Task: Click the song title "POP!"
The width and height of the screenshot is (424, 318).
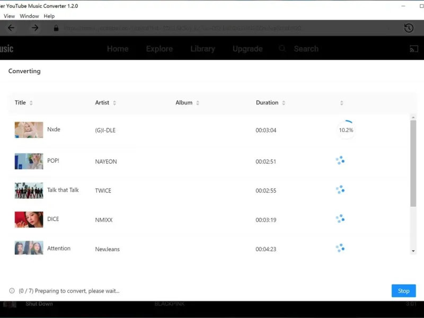Action: 53,161
